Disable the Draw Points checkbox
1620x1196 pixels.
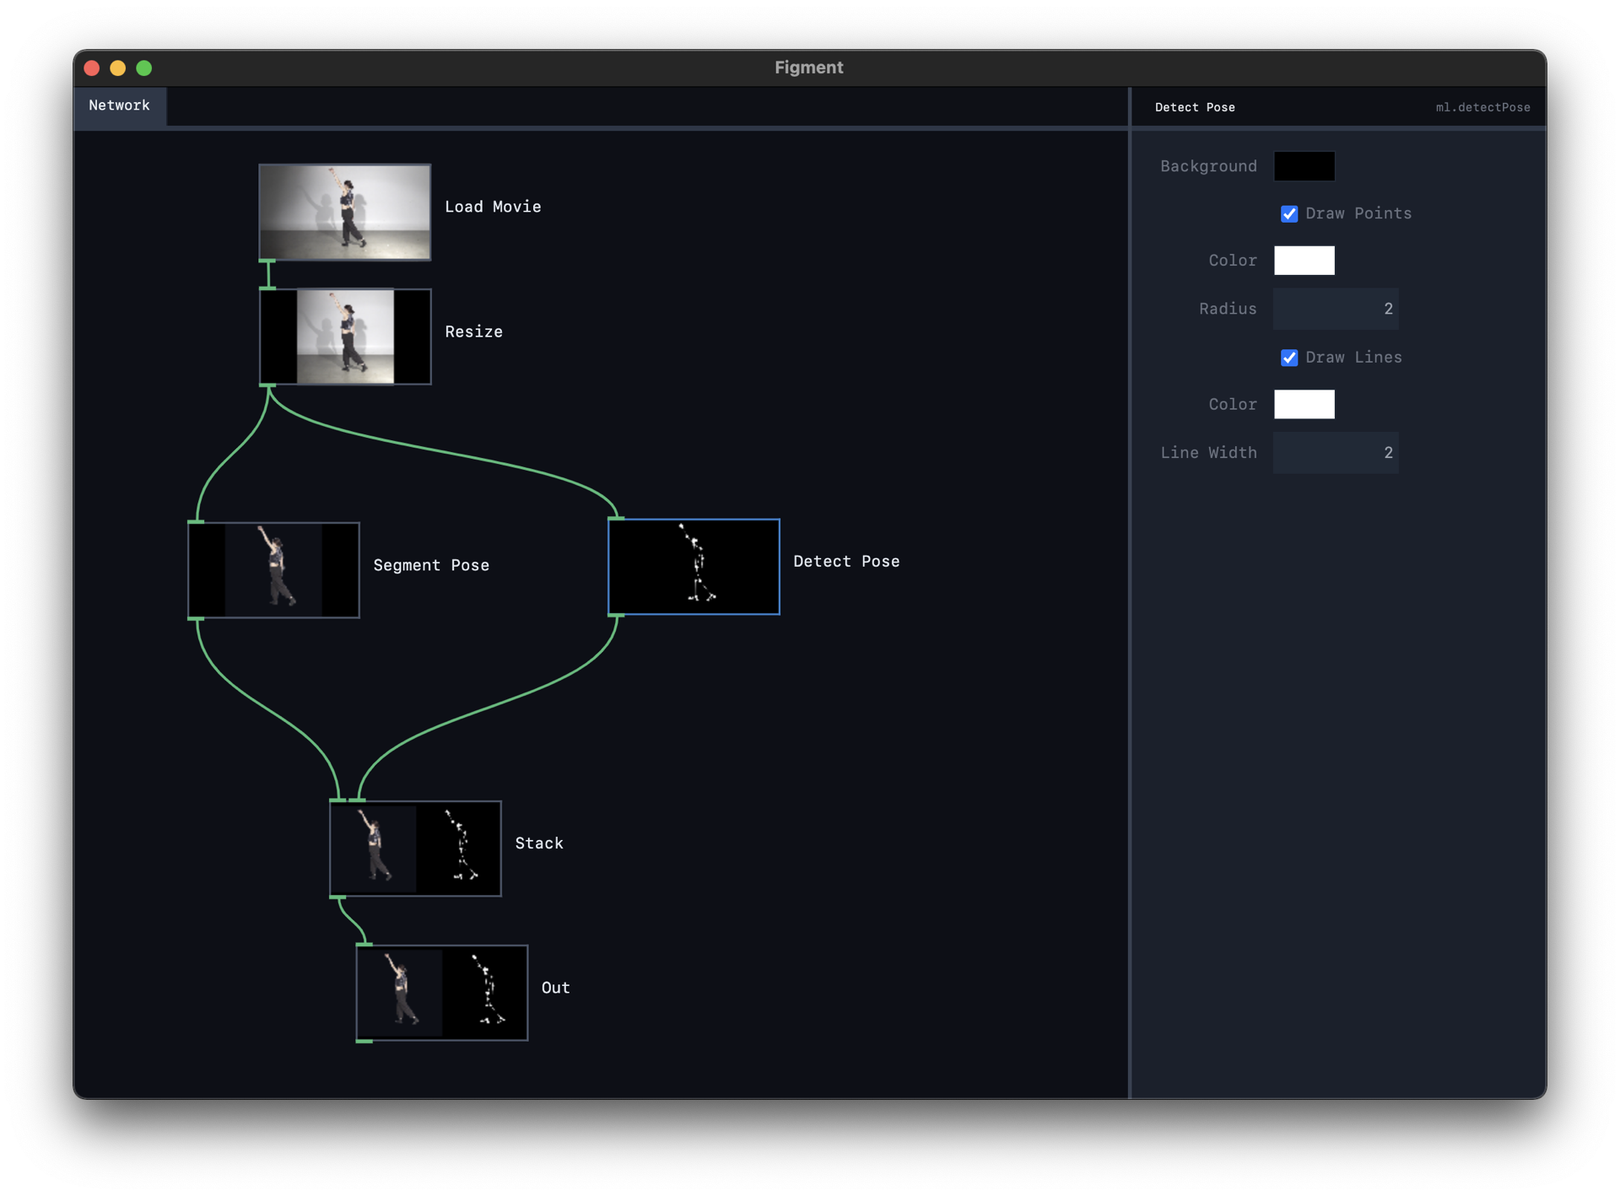coord(1288,213)
